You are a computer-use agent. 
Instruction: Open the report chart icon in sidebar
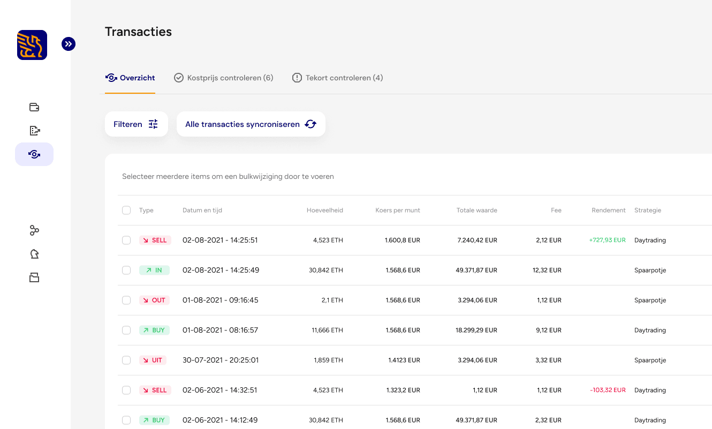point(34,131)
